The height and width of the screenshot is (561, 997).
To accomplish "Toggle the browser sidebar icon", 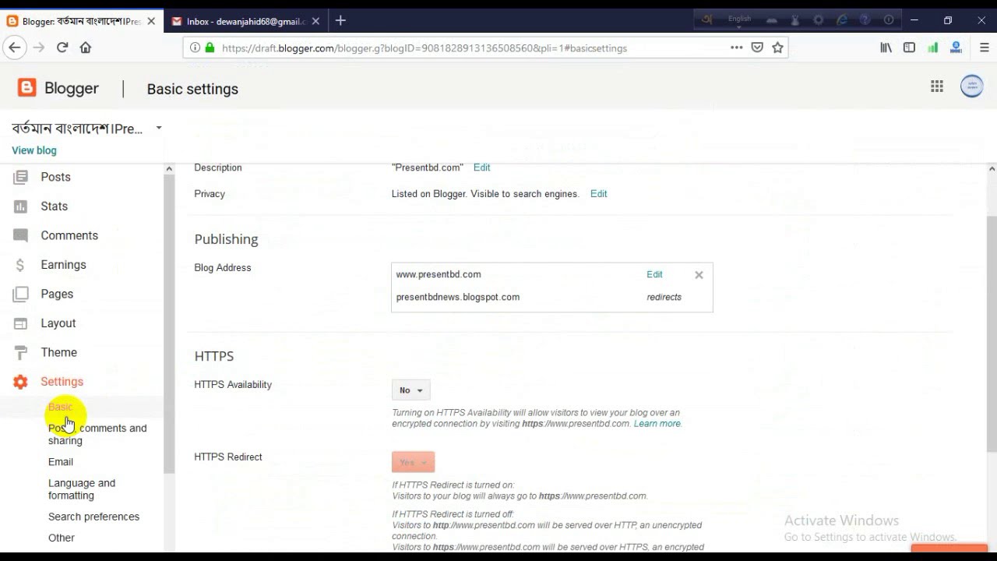I will 909,48.
